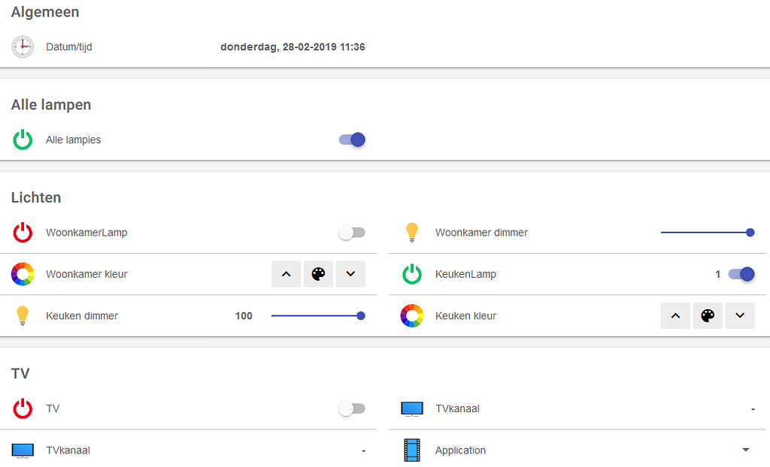Click the up chevron for Woonkamer kleur

(286, 274)
